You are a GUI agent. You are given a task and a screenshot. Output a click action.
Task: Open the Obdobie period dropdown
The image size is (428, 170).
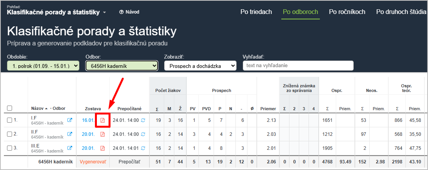coord(43,66)
